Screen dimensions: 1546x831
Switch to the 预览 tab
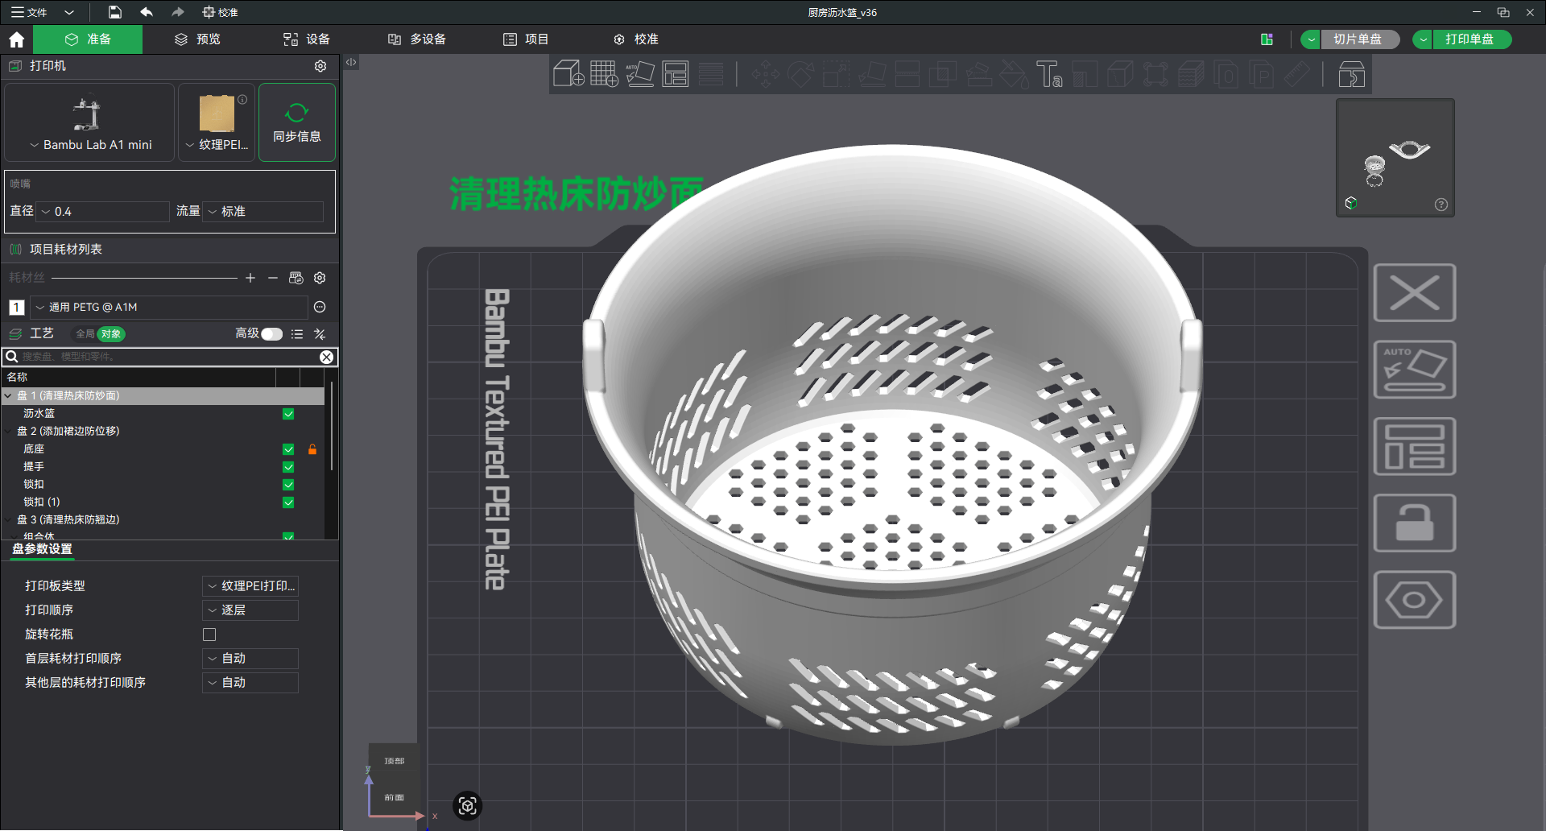tap(198, 39)
